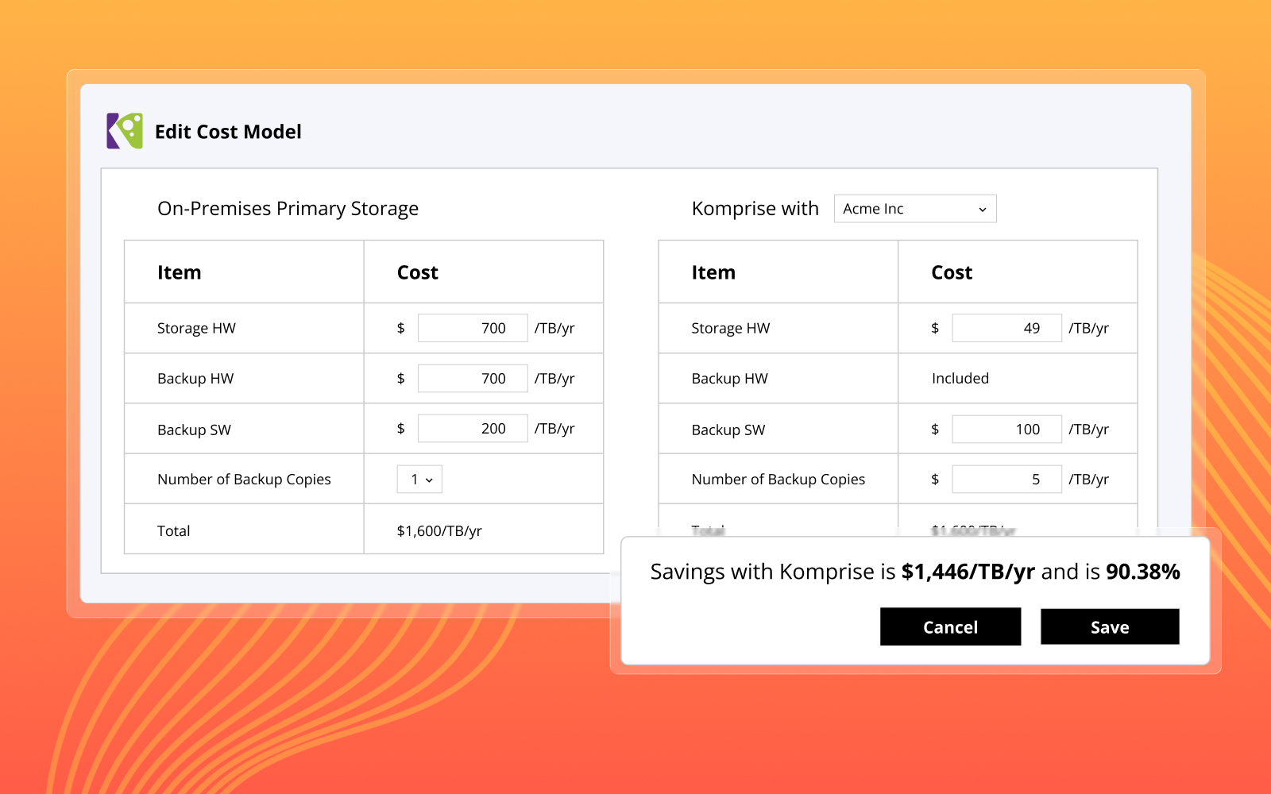
Task: Select the Komprise Storage HW field showing 49
Action: click(x=1006, y=327)
